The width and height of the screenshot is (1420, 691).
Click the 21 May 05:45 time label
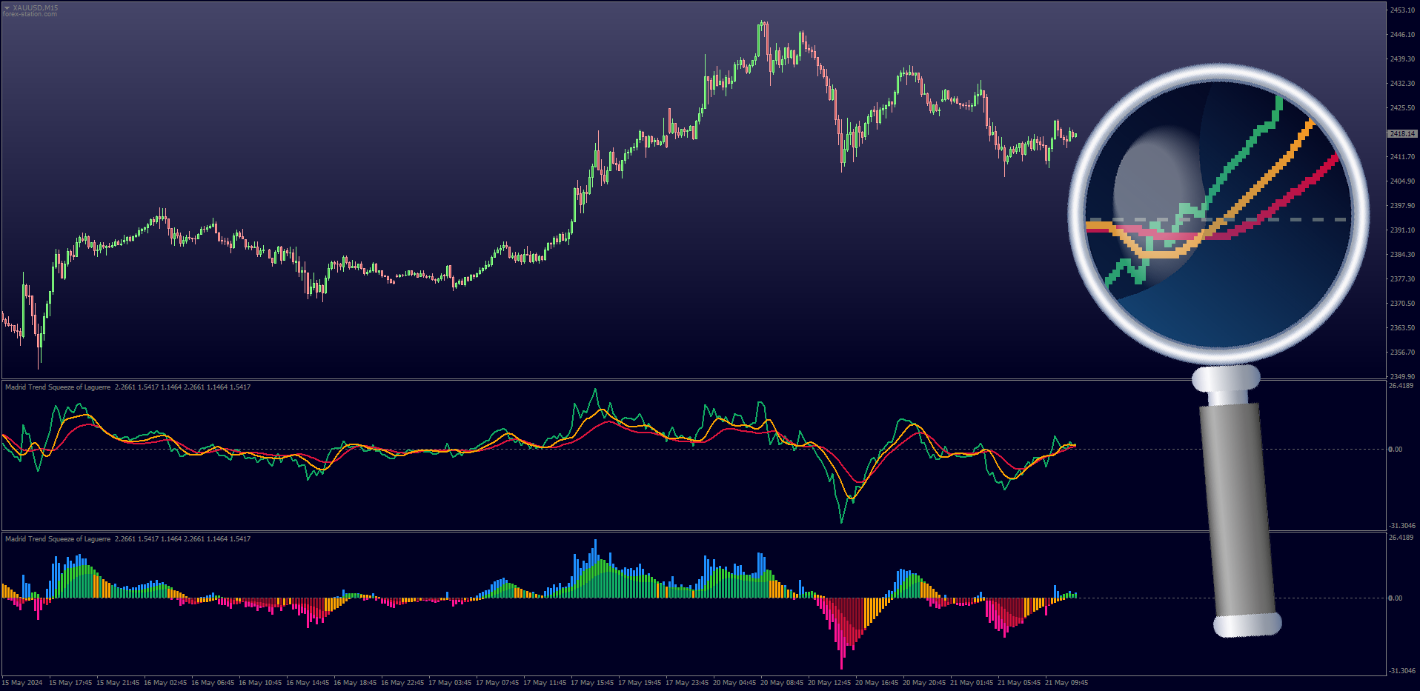[1019, 683]
